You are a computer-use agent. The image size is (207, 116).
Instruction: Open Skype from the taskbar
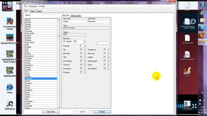202,27
